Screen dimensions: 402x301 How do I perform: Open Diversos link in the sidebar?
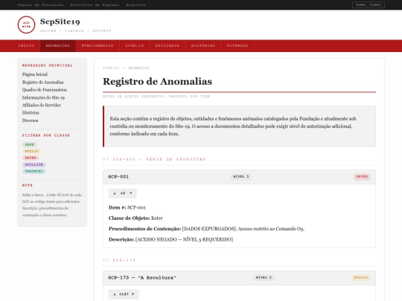31,120
